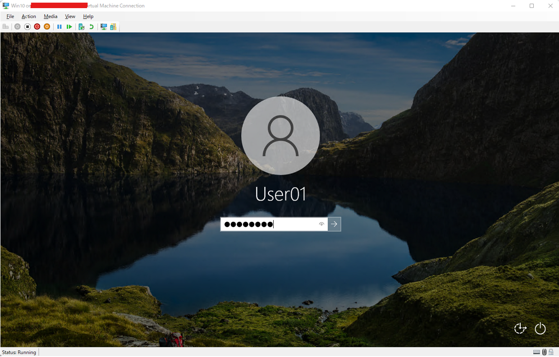Click the Ctrl+Alt+Delete toolbar icon
Screen dimensions: 559x357
tap(5, 27)
